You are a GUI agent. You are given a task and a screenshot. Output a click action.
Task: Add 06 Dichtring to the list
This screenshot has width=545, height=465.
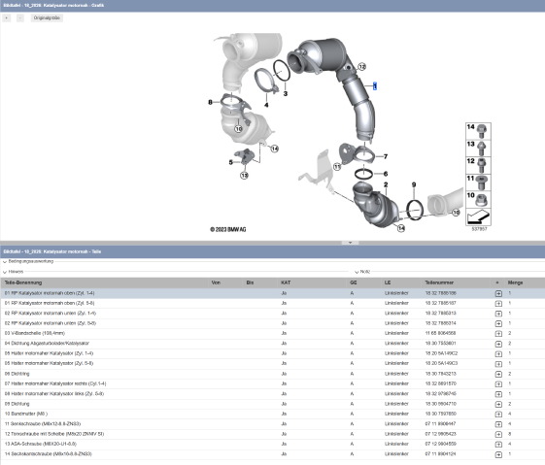point(498,374)
